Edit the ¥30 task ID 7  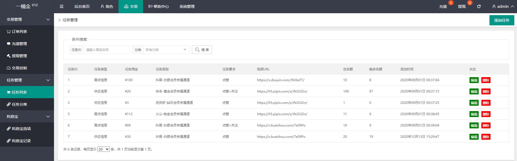pyautogui.click(x=474, y=137)
